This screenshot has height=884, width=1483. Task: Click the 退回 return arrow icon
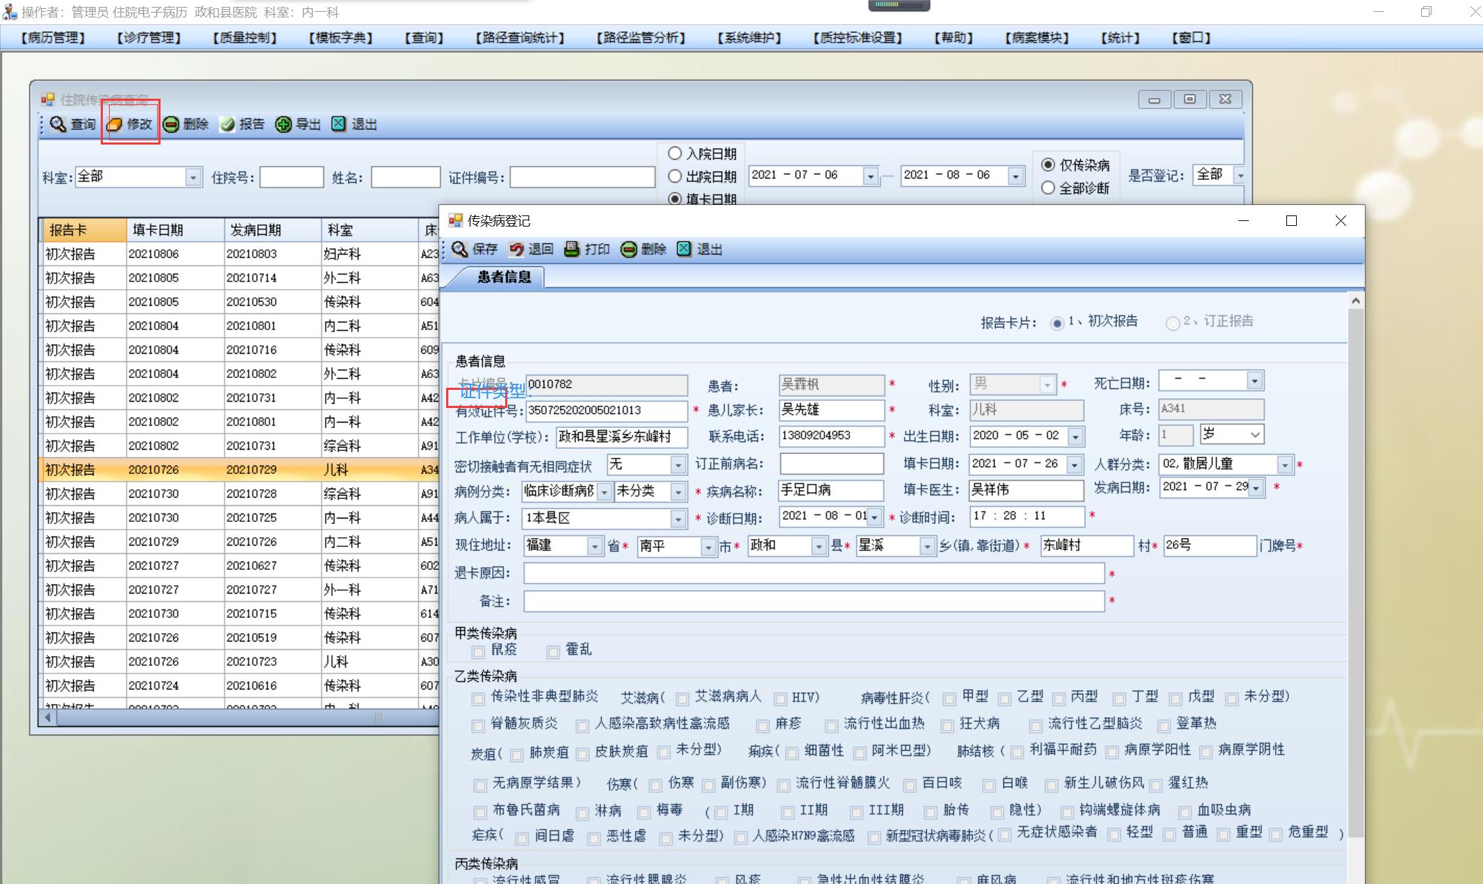pos(516,249)
